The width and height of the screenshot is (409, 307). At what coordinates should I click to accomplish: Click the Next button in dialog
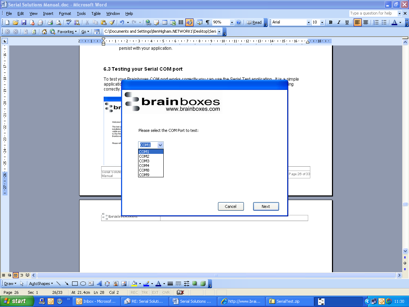[x=266, y=206]
